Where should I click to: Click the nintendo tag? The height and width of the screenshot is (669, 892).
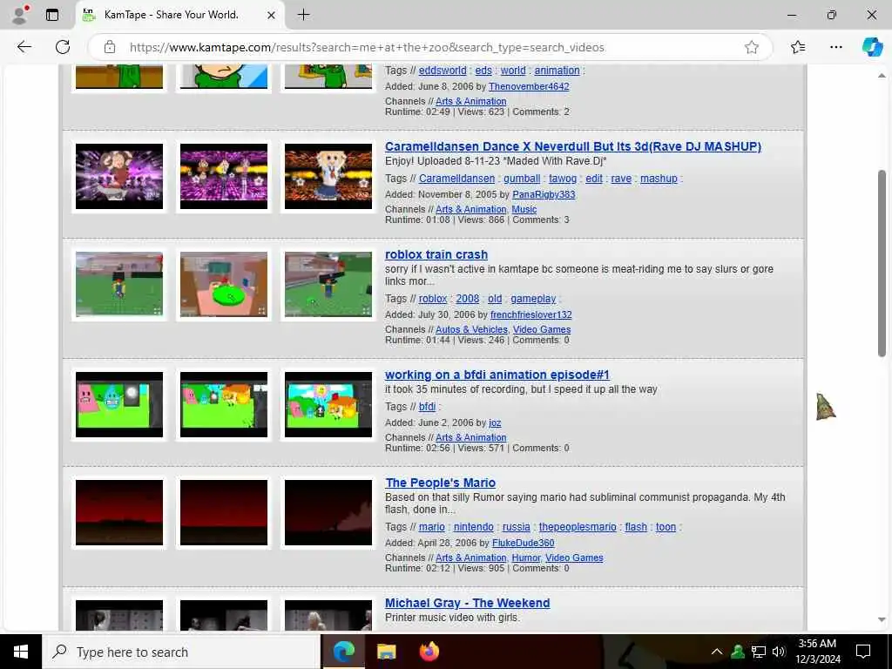pyautogui.click(x=473, y=527)
